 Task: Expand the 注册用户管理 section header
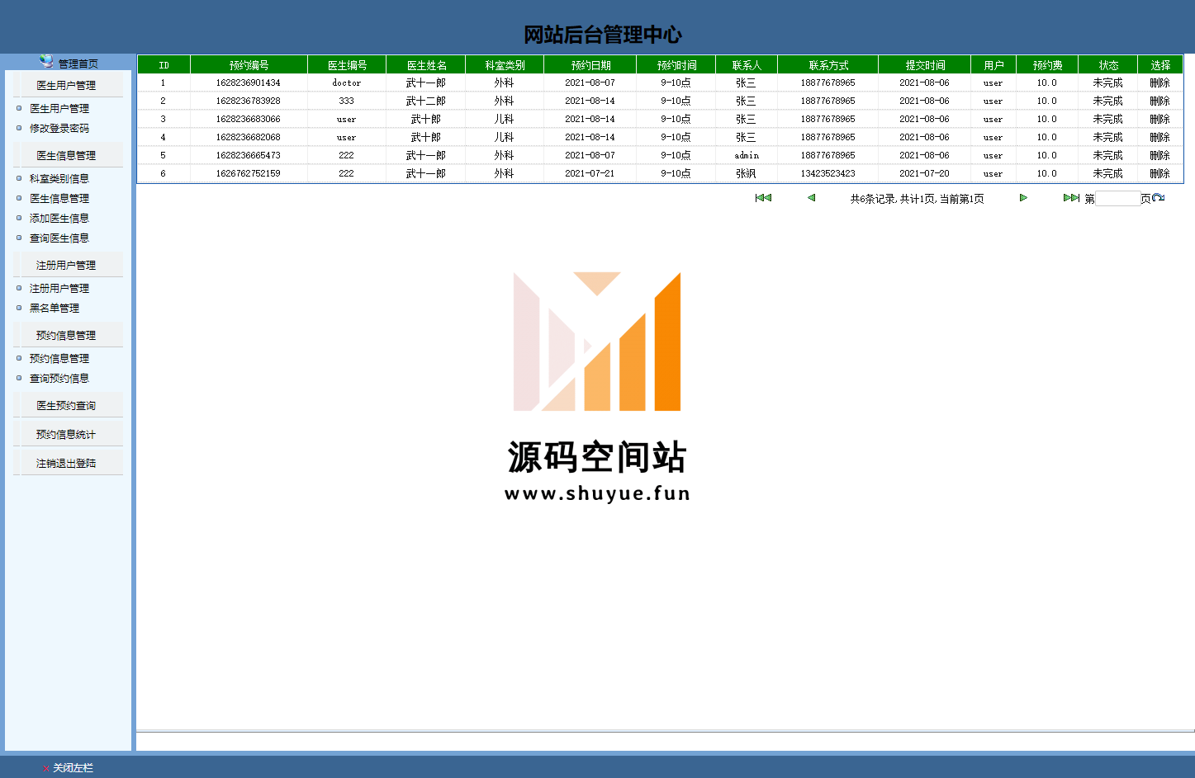(68, 265)
